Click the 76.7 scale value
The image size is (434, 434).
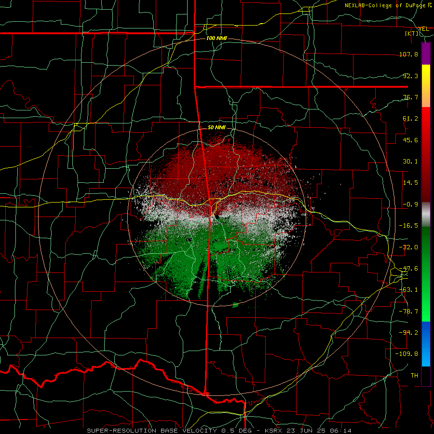(x=410, y=97)
